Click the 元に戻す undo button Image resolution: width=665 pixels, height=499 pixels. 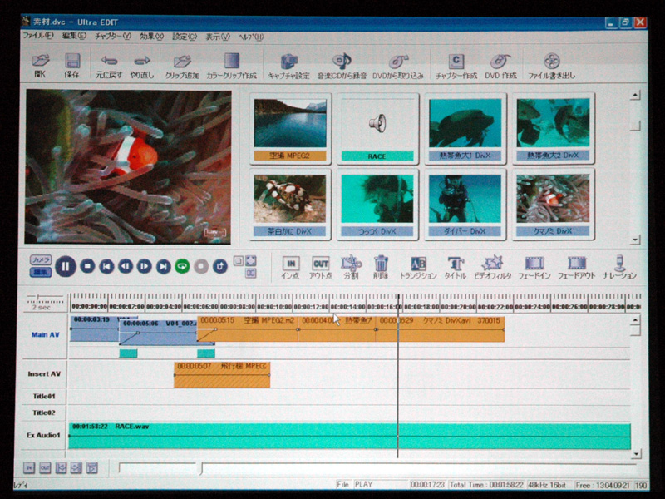(x=108, y=62)
